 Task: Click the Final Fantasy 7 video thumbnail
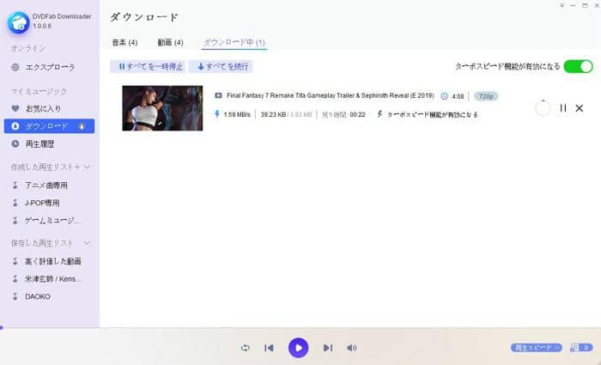(x=162, y=108)
